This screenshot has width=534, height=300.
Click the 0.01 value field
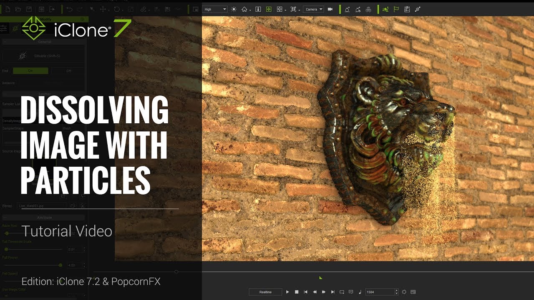pos(75,249)
